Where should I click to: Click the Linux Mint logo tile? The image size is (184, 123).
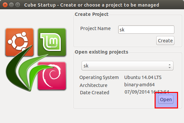[x=52, y=42]
